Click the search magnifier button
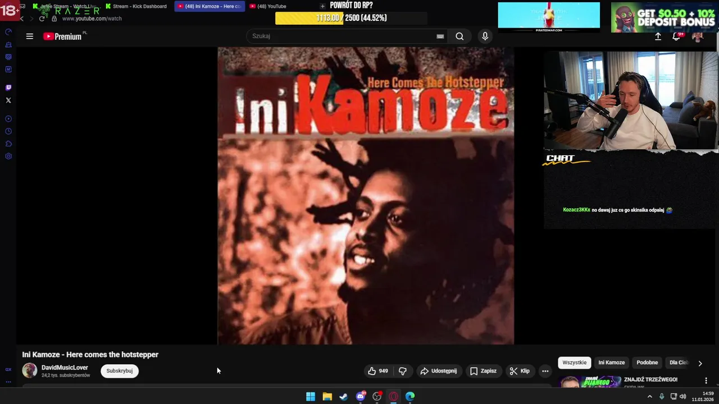 [x=459, y=36]
